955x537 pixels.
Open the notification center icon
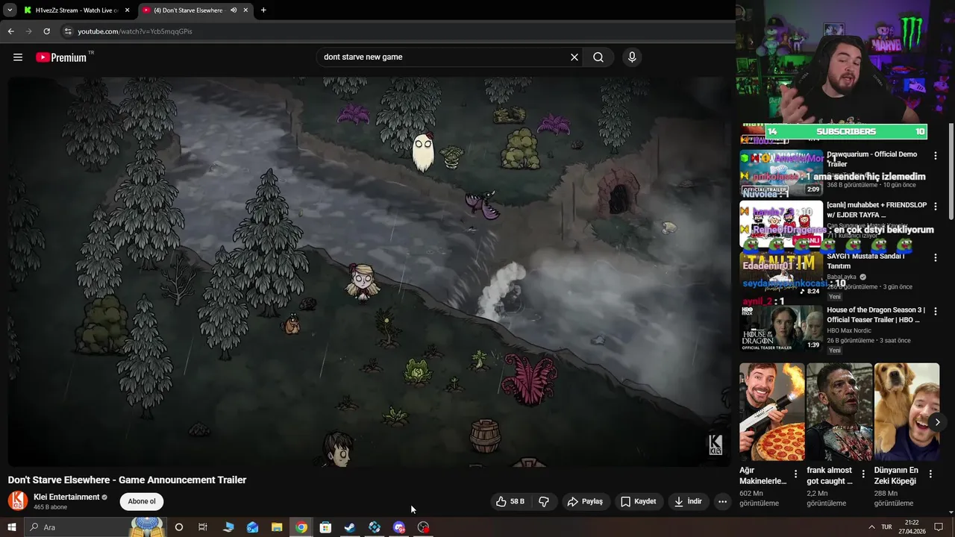pyautogui.click(x=939, y=527)
